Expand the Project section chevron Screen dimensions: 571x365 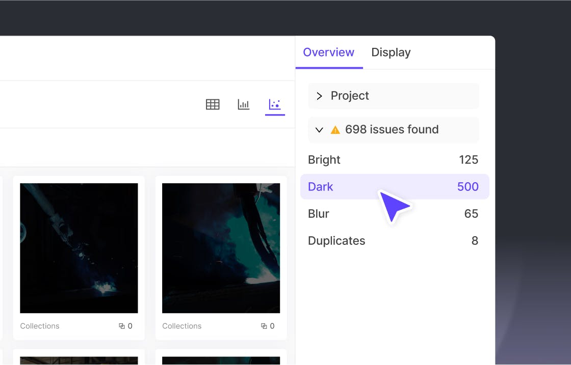(x=319, y=96)
